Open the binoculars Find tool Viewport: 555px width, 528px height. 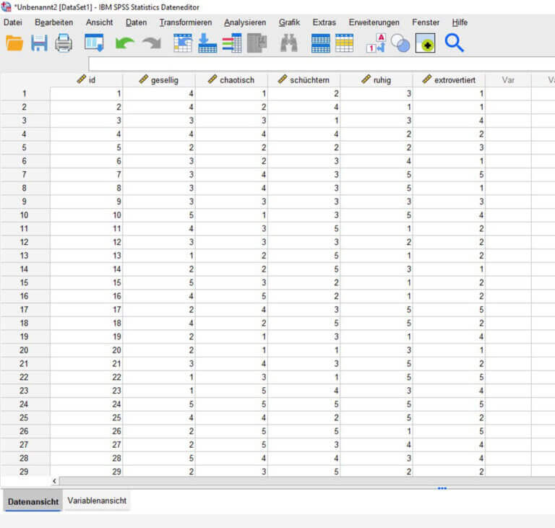tap(289, 43)
